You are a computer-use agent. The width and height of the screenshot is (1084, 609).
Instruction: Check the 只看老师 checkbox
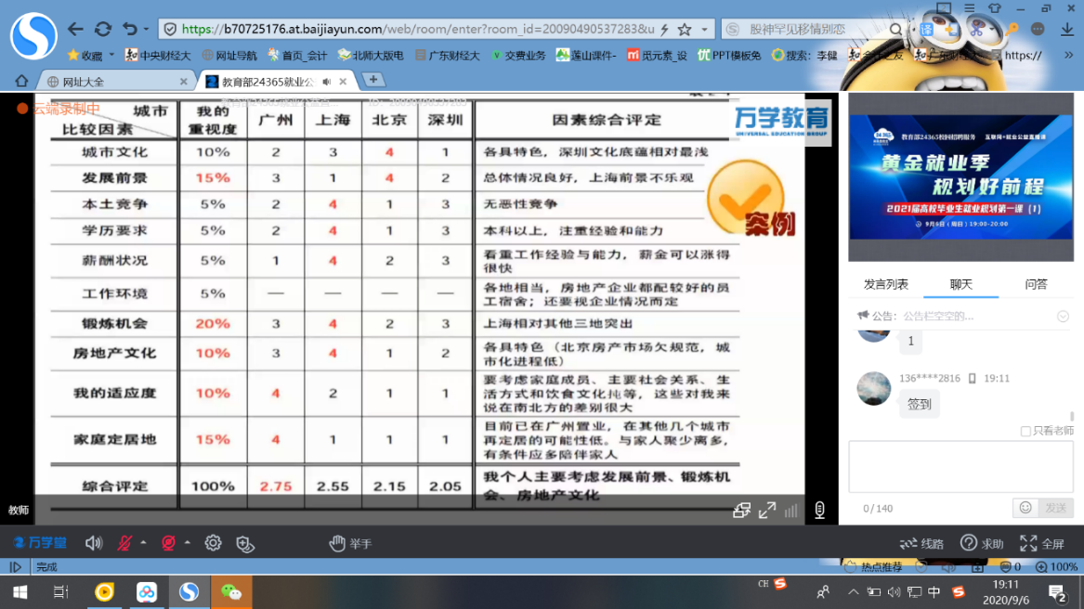(x=1025, y=431)
